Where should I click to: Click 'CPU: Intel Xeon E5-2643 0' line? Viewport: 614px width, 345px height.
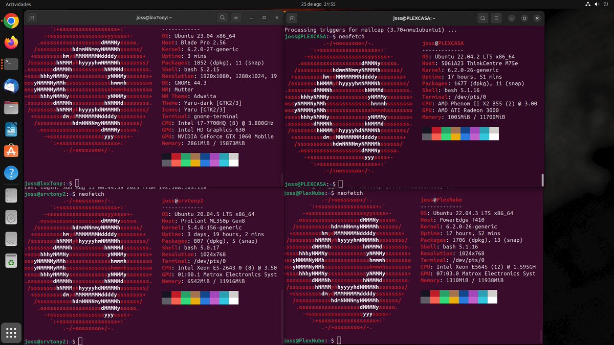click(x=219, y=267)
